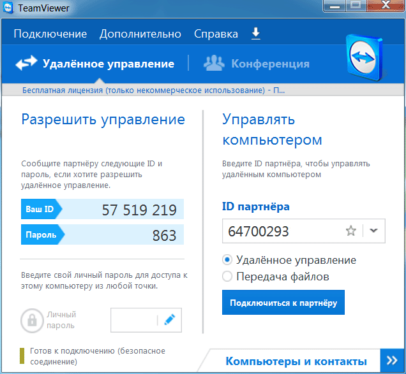Select the password value 863
The height and width of the screenshot is (374, 406).
point(164,235)
